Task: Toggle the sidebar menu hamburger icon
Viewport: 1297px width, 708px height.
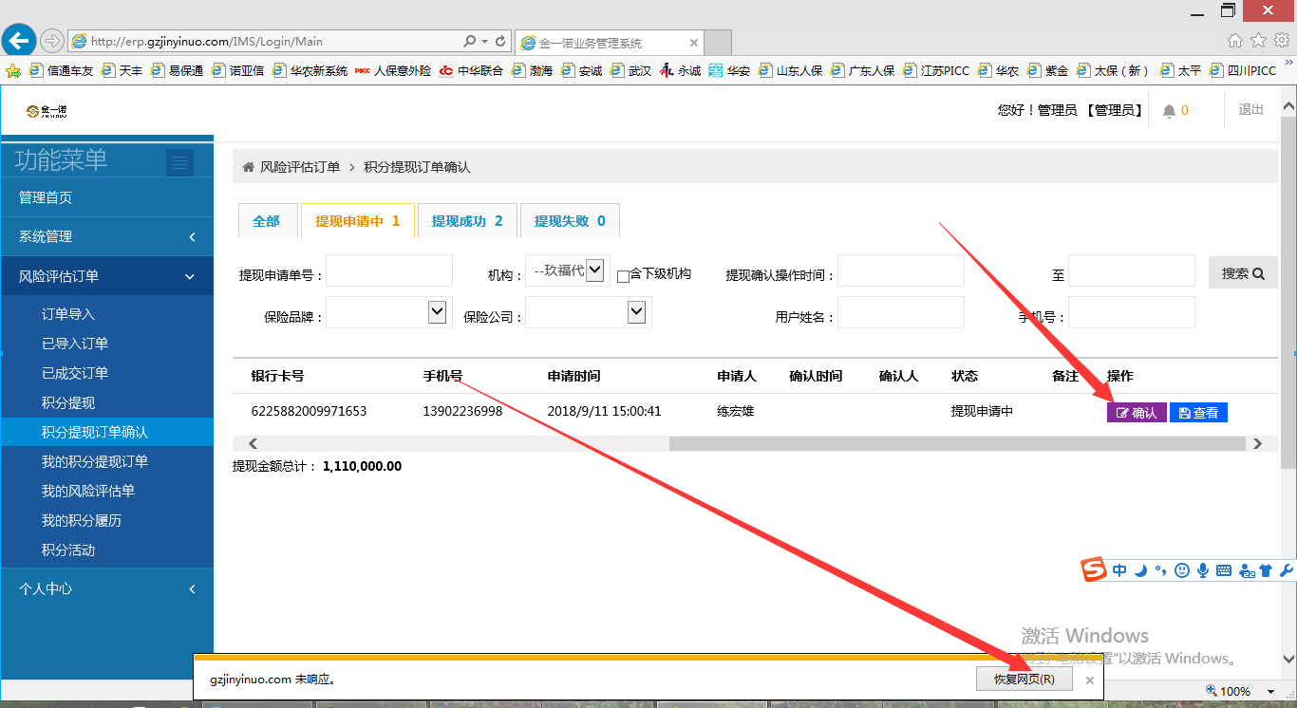Action: tap(179, 163)
